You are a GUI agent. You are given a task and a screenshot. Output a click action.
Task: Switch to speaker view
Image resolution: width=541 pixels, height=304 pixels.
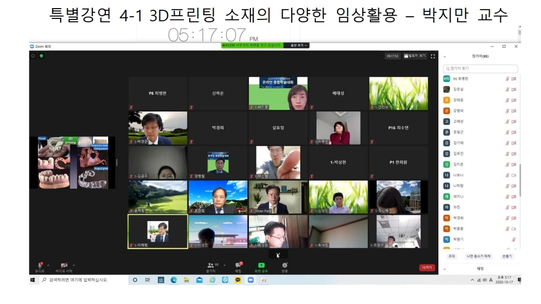click(x=415, y=56)
